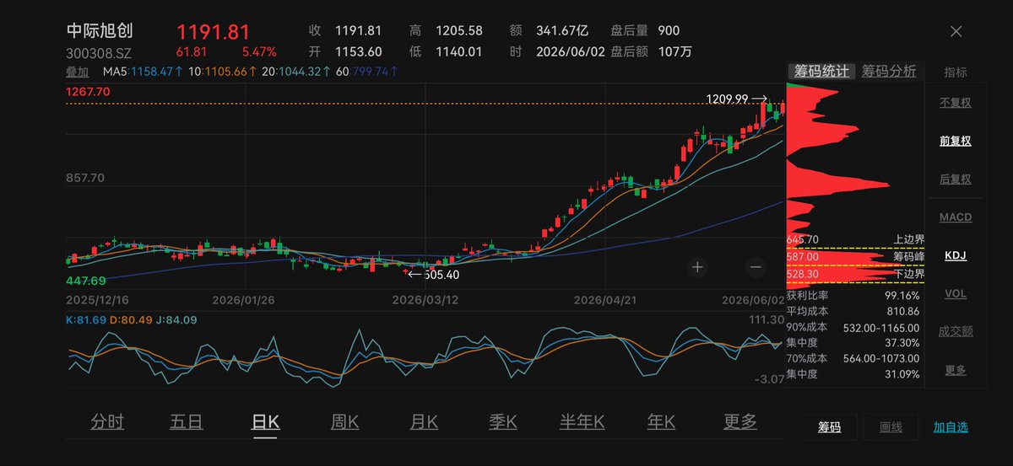1013x466 pixels.
Task: Zoom out chart with minus icon
Action: [755, 267]
